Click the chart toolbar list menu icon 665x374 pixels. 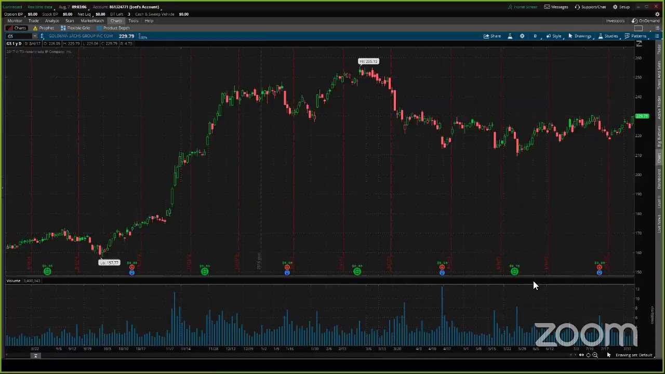point(657,36)
